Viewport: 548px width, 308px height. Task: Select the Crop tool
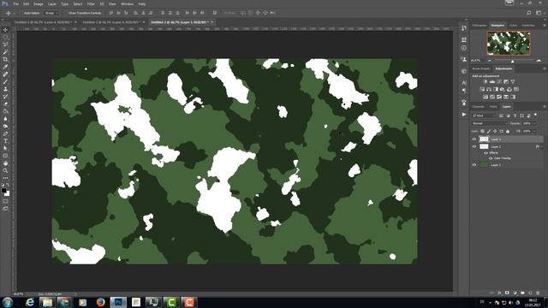[5, 60]
